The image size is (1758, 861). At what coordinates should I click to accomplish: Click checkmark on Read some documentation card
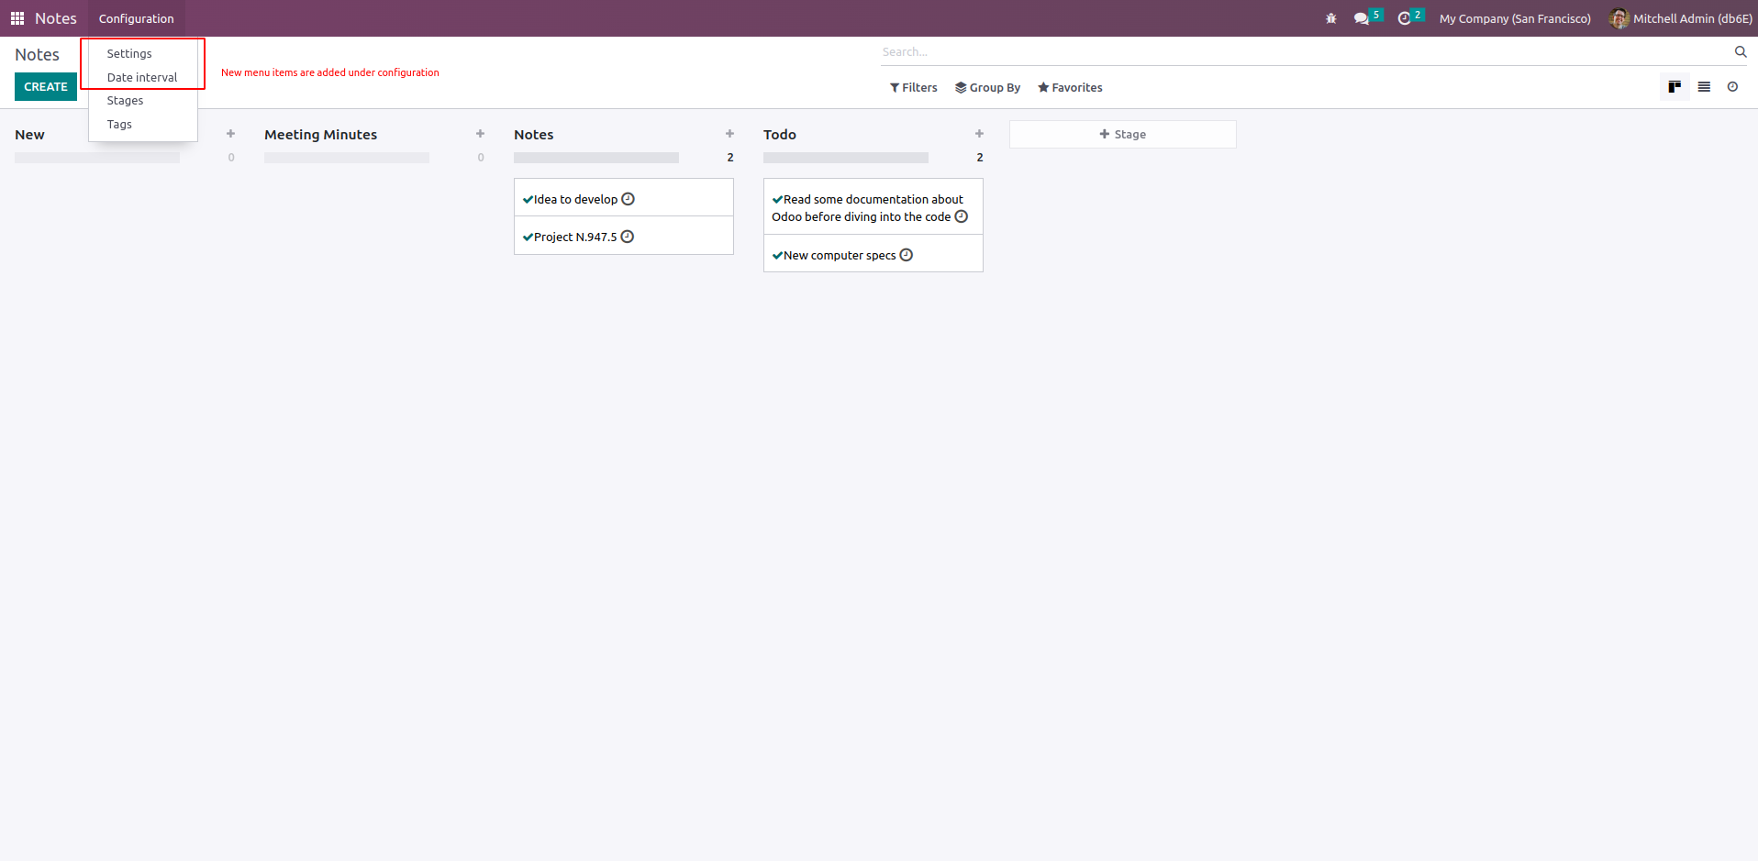pos(777,199)
